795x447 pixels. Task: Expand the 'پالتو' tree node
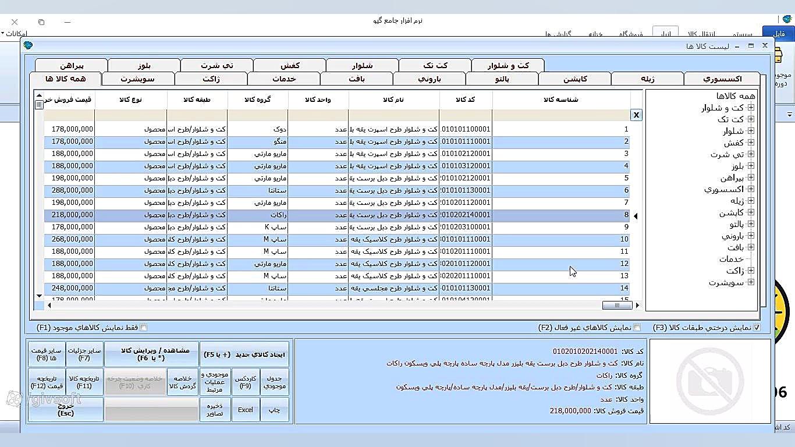click(x=751, y=224)
